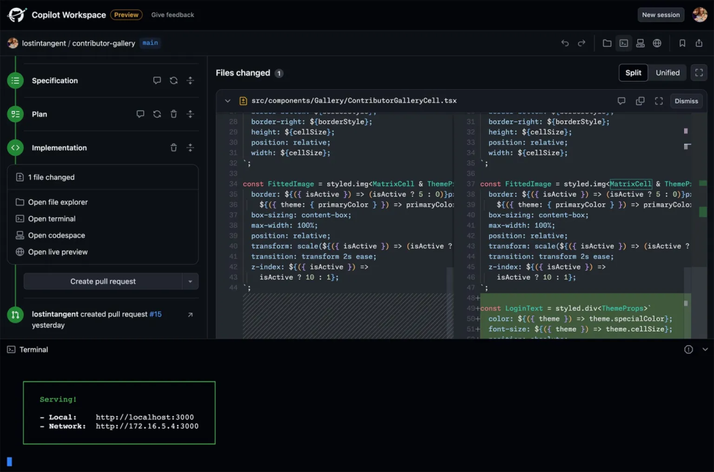
Task: Collapse the ContributorGalleryCell.tsx file diff
Action: pos(227,100)
